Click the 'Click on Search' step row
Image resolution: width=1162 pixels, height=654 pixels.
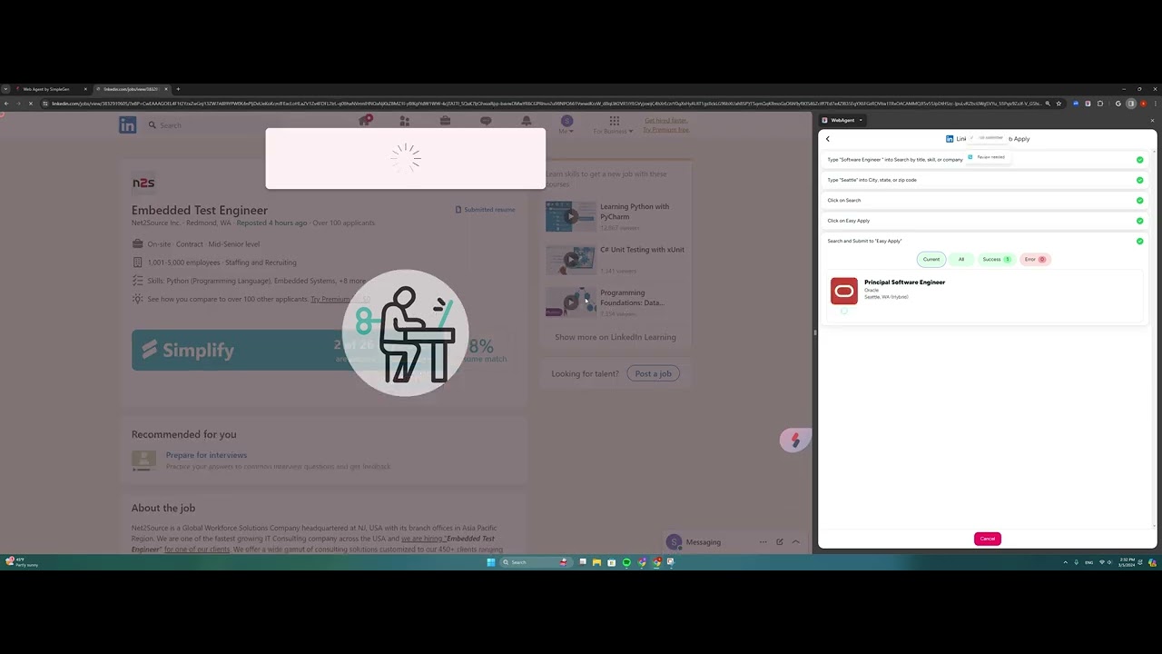point(985,201)
